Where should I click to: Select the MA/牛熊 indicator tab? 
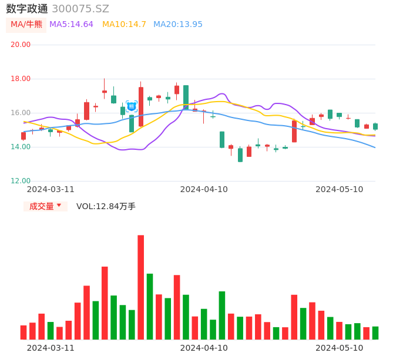(x=26, y=25)
